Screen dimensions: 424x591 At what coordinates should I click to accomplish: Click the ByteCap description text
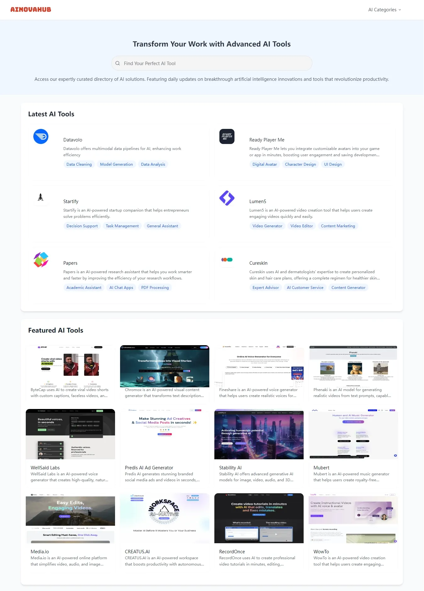point(69,393)
